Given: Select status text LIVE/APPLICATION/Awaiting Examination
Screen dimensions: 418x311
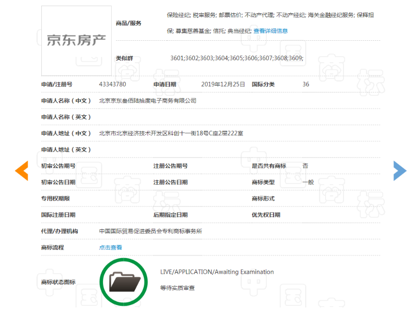Looking at the screenshot, I should [217, 272].
